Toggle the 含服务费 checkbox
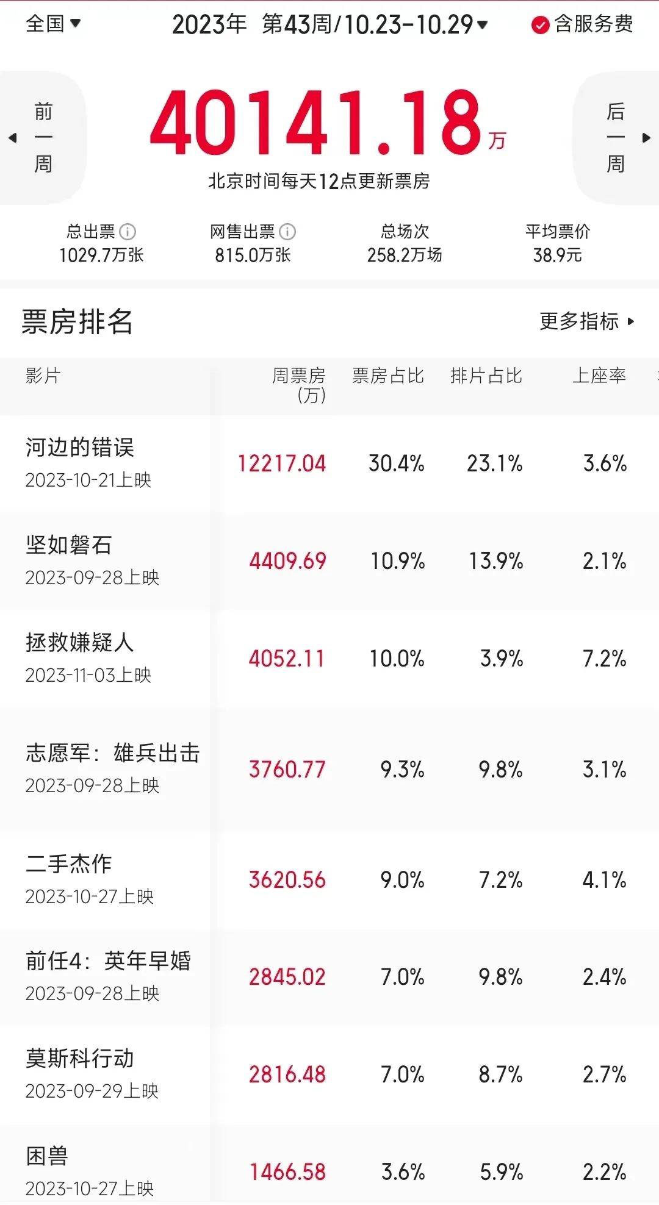The image size is (659, 1205). pos(541,25)
